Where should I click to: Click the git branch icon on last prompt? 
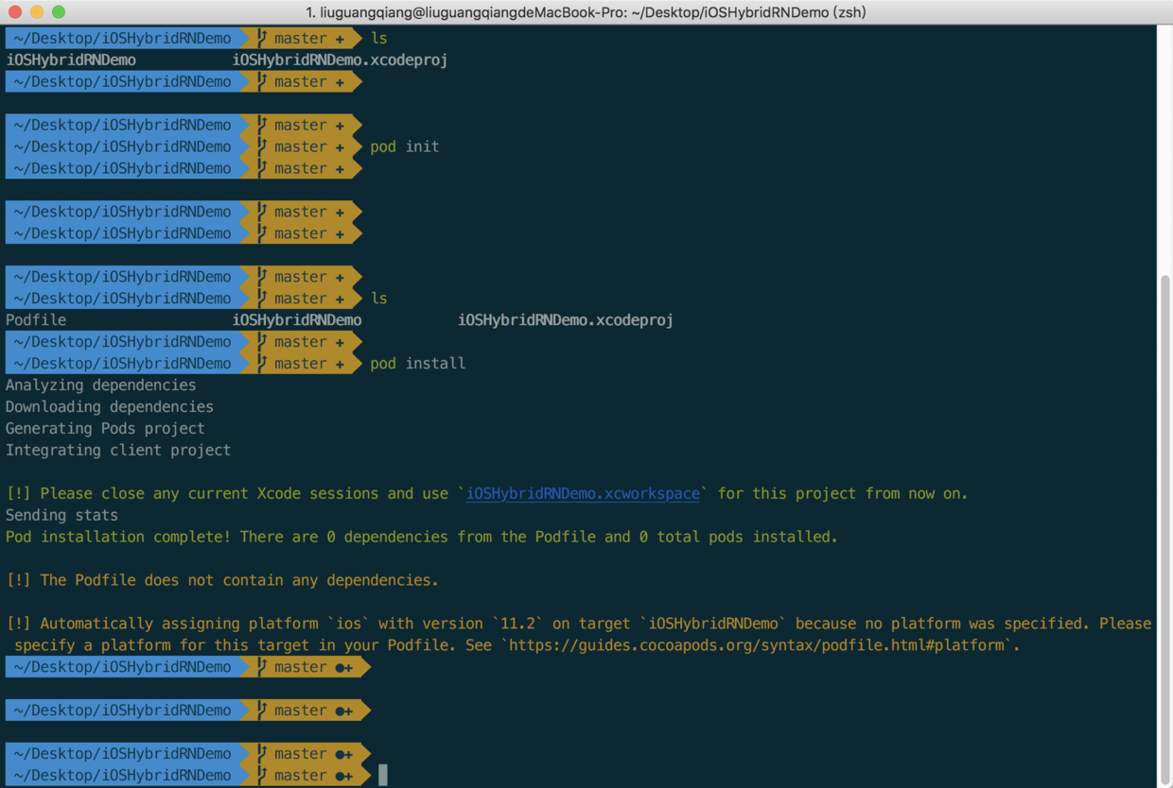click(x=262, y=776)
